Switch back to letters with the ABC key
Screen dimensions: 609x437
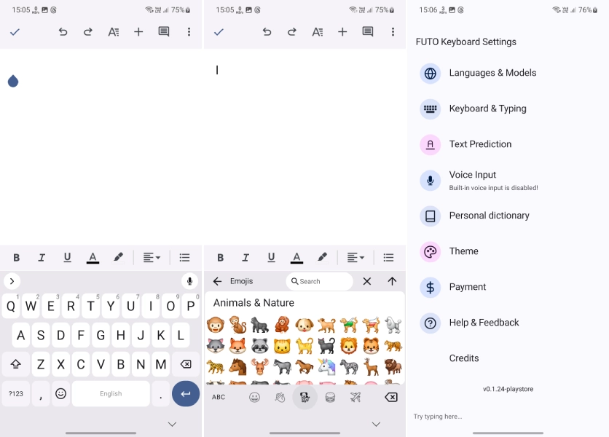pyautogui.click(x=219, y=397)
